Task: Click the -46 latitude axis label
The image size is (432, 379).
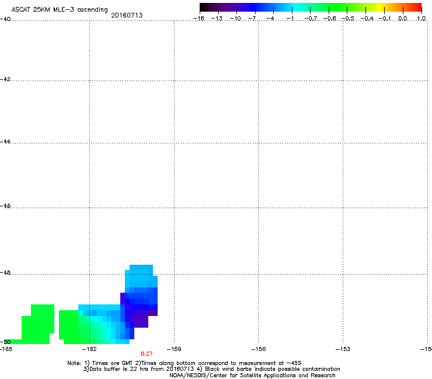Action: [5, 206]
